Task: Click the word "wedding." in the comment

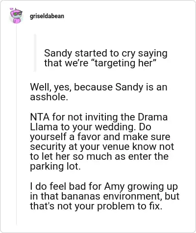Action: (116, 128)
